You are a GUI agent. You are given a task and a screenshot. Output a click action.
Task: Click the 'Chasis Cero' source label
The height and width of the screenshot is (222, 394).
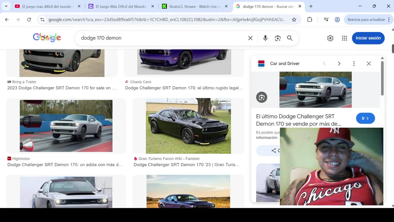point(140,82)
